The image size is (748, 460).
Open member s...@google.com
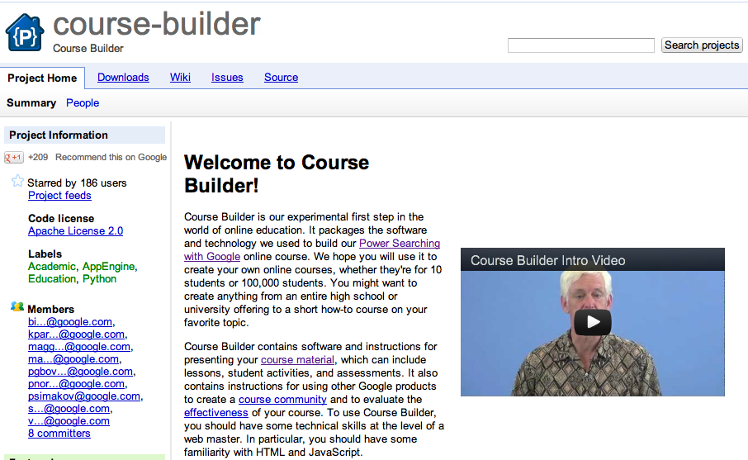tap(69, 409)
